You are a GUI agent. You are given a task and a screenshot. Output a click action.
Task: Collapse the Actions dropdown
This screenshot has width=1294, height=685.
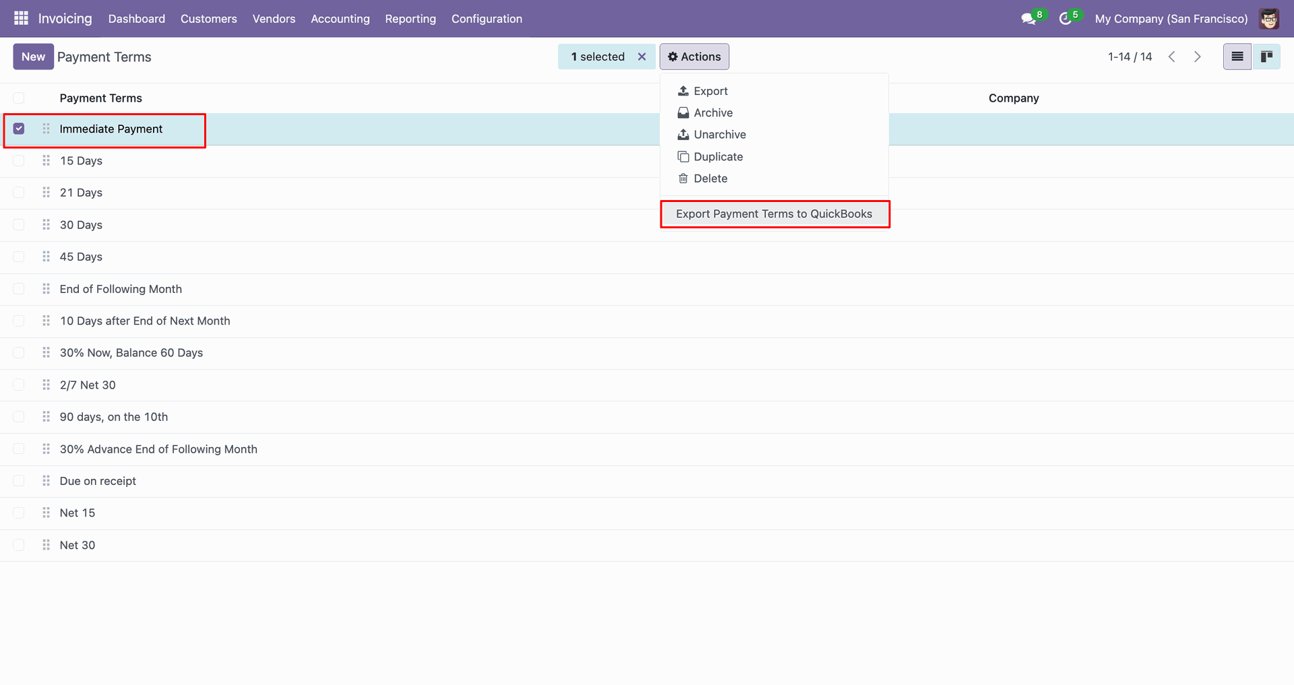694,57
